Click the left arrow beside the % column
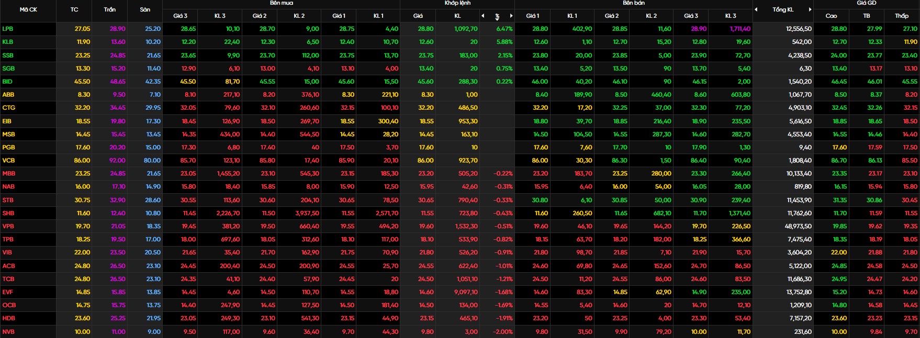 tap(483, 16)
